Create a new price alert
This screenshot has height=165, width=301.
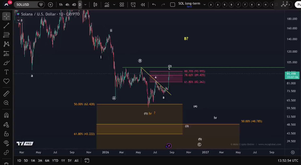[133, 5]
